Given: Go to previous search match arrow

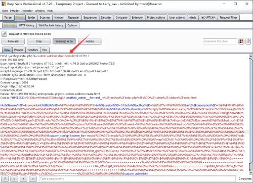Looking at the screenshot, I should (14, 178).
